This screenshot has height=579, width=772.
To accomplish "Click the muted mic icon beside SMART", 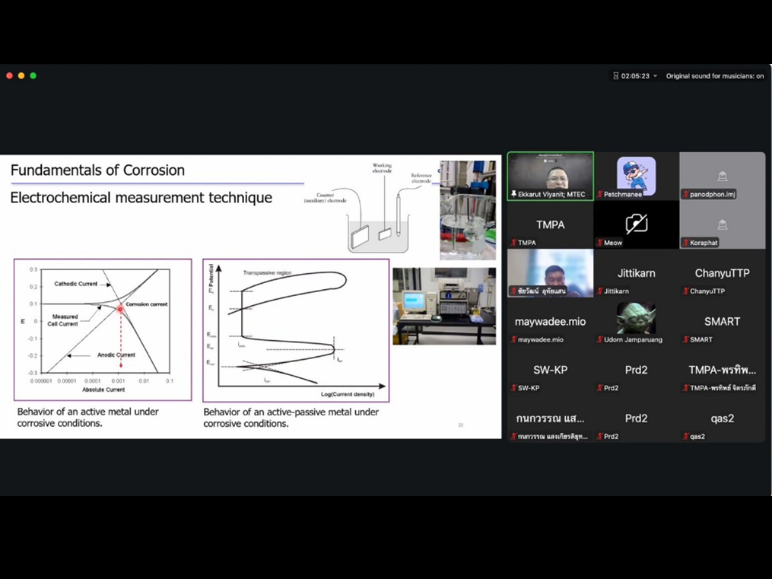I will [685, 340].
